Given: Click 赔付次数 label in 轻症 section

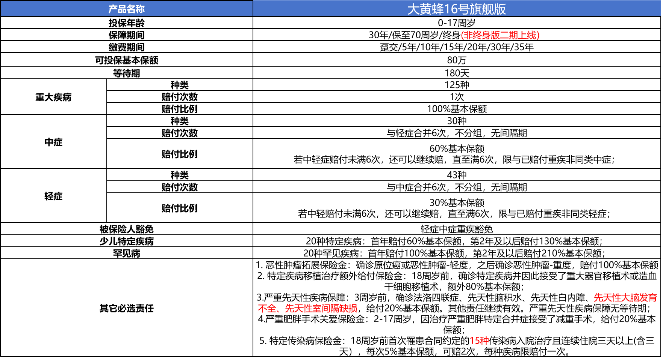Looking at the screenshot, I should 180,187.
